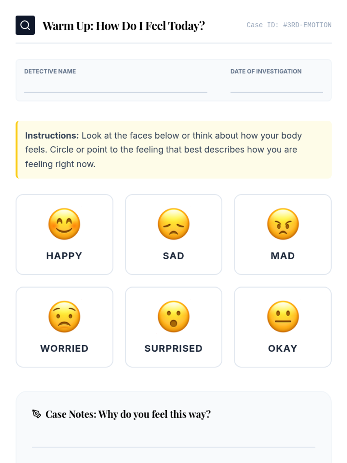The height and width of the screenshot is (463, 347).
Task: Select the SAD label text
Action: pos(173,256)
